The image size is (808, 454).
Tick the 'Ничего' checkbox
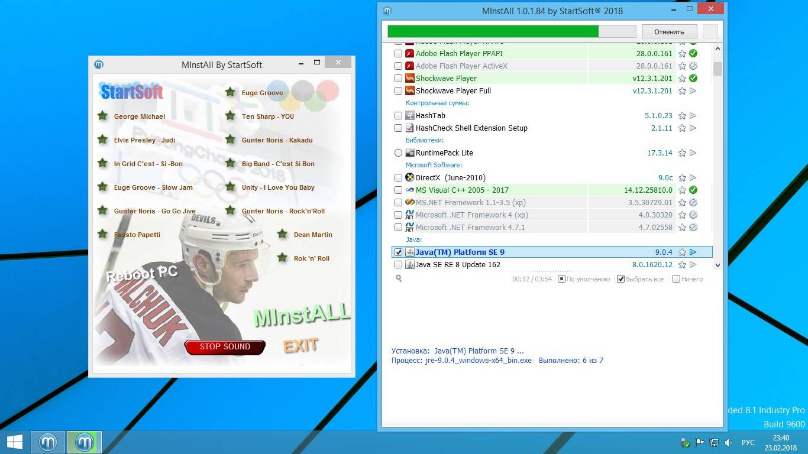click(x=676, y=279)
